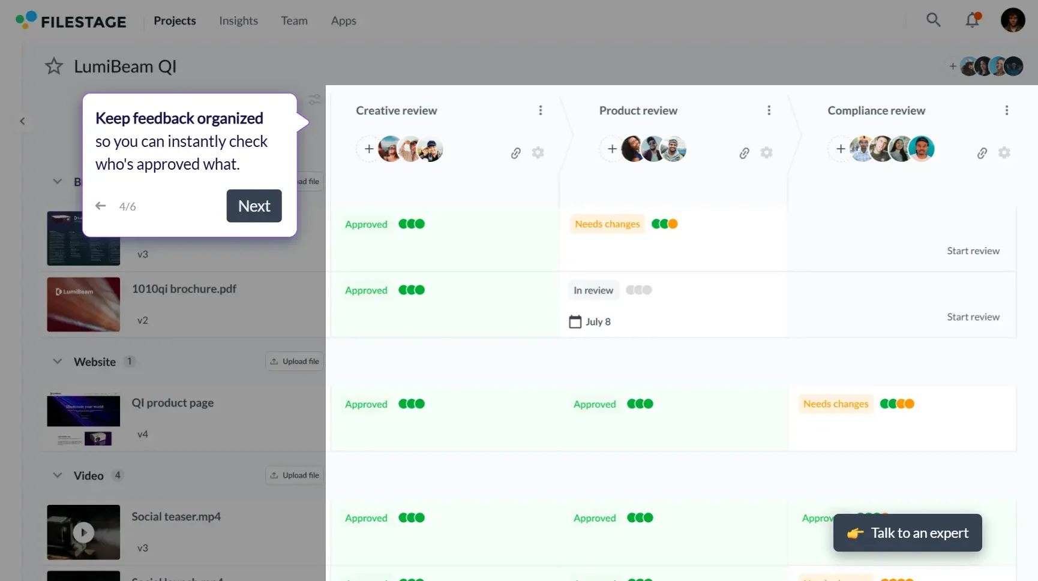Copy Product review share link

(x=745, y=153)
